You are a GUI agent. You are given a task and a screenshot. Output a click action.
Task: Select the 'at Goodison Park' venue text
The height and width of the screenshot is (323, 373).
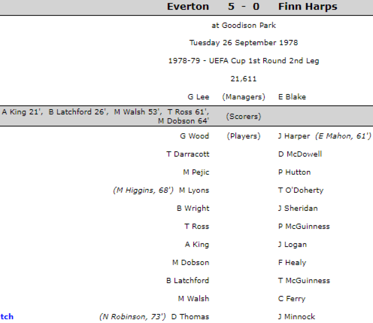pyautogui.click(x=243, y=25)
